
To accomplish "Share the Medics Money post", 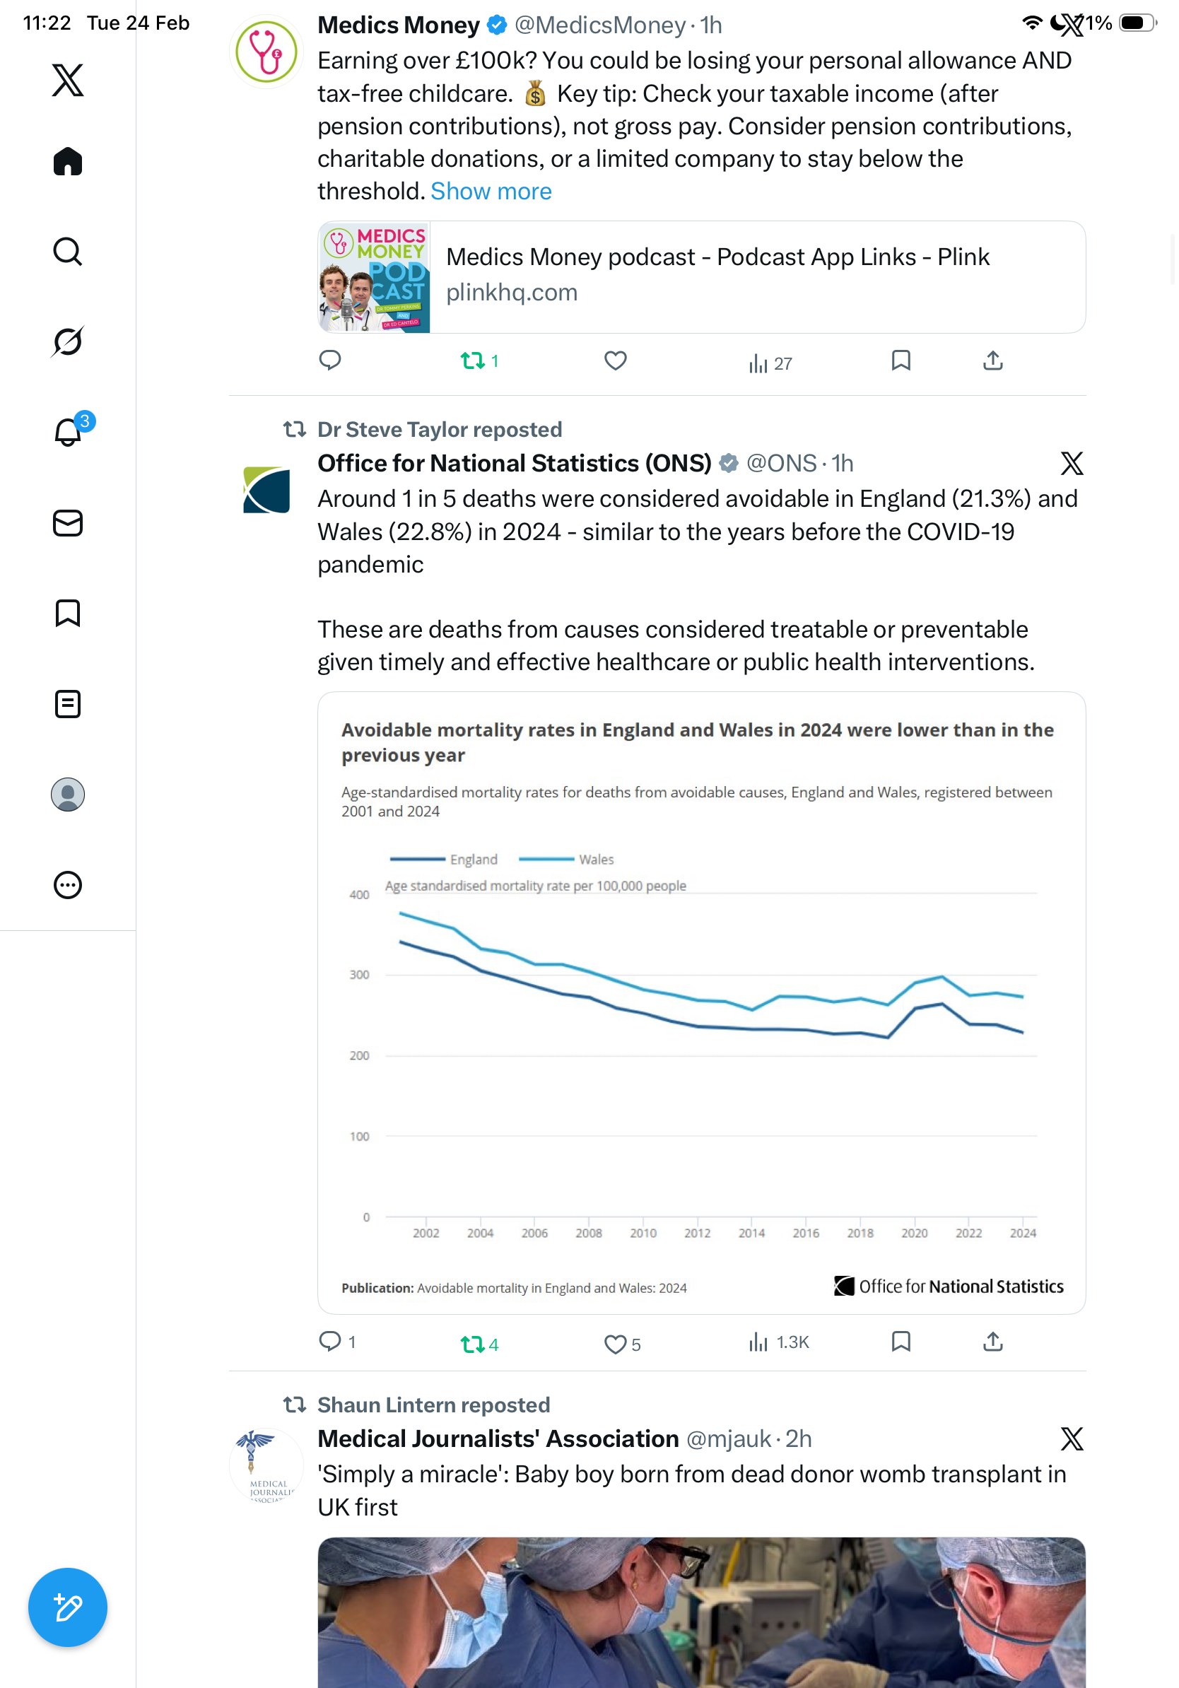I will pos(992,361).
